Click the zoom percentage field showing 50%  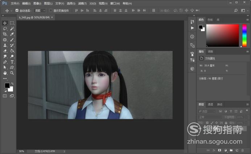[21, 151]
